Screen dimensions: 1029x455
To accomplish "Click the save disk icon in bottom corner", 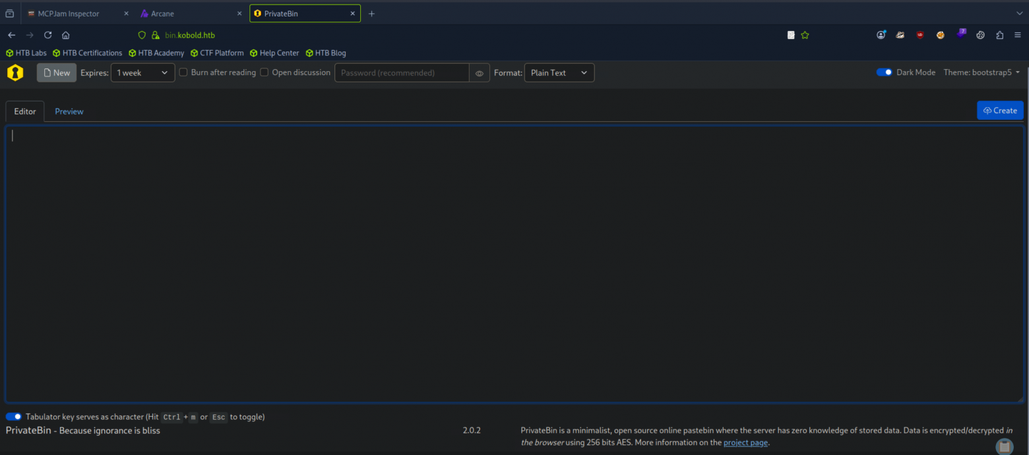I will click(x=1004, y=446).
